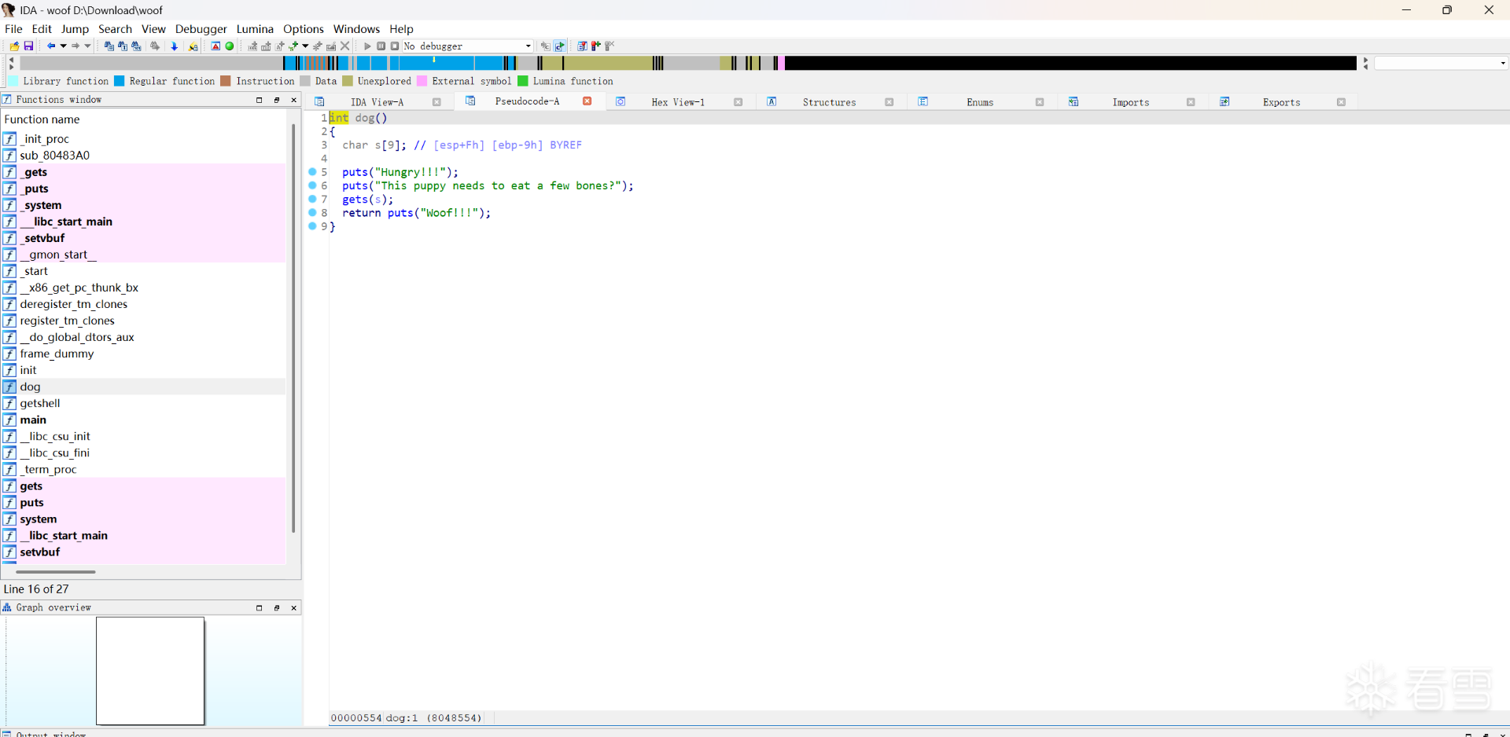Switch to the Hex View-1 tab

click(x=678, y=102)
